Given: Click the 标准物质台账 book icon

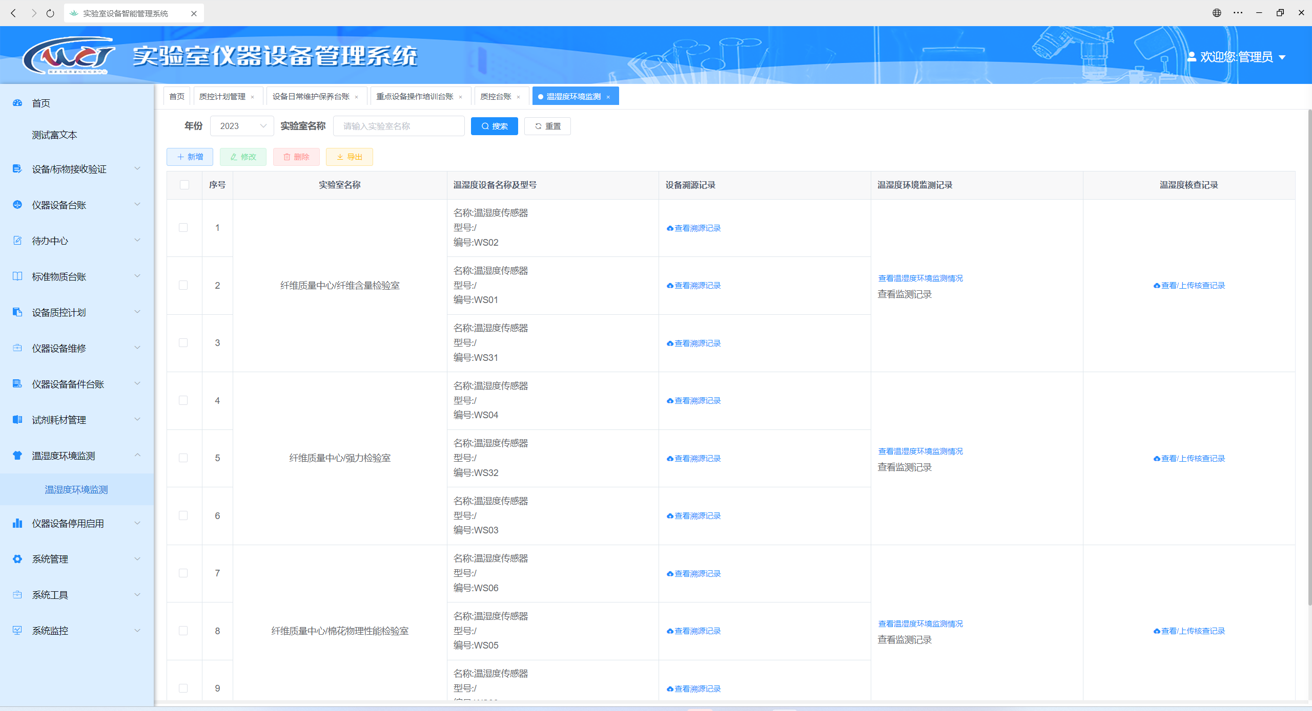Looking at the screenshot, I should [x=17, y=276].
